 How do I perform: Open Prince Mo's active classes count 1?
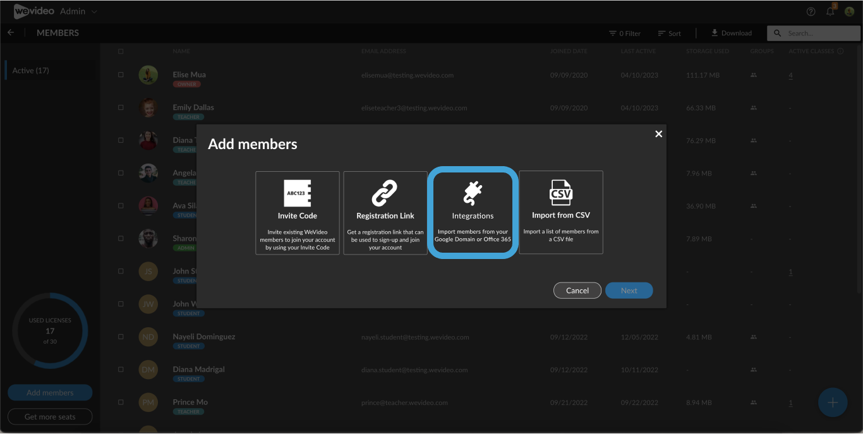click(790, 403)
